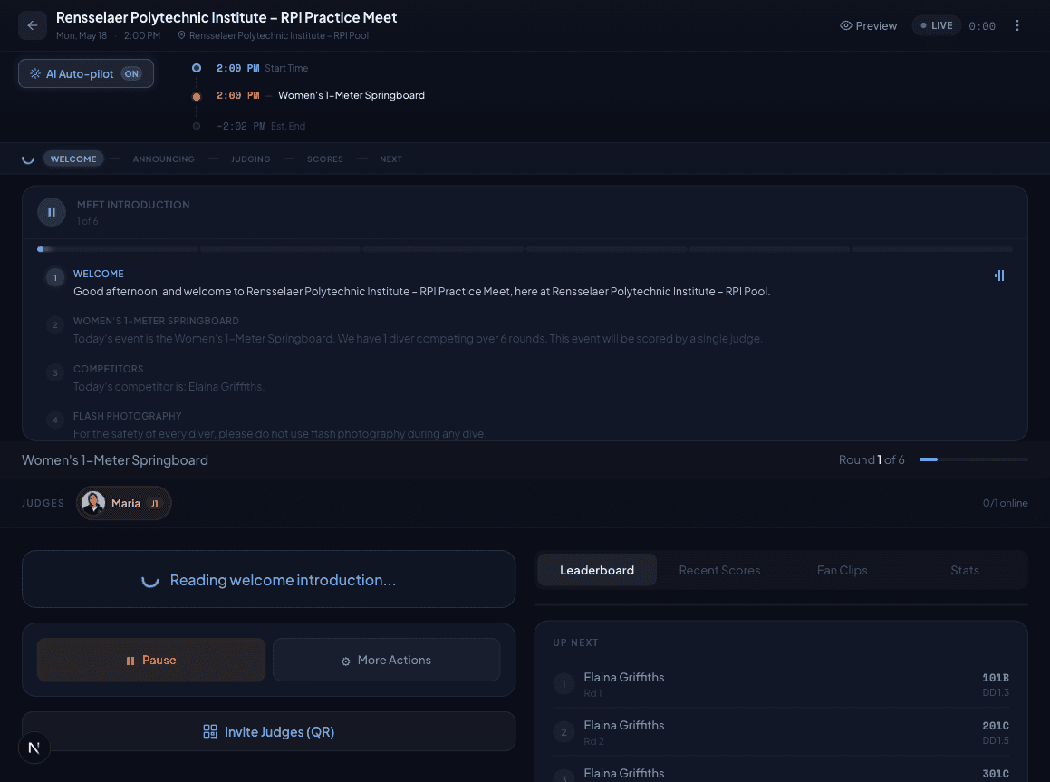Open More Actions
The image size is (1050, 782).
click(386, 661)
